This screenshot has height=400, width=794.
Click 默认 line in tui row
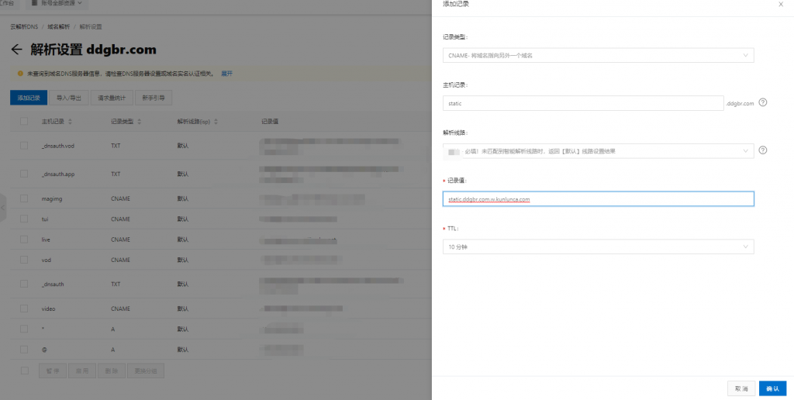183,219
